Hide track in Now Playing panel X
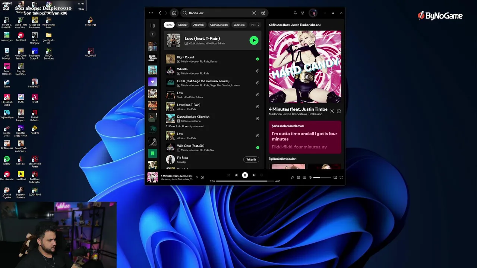 coord(332,111)
